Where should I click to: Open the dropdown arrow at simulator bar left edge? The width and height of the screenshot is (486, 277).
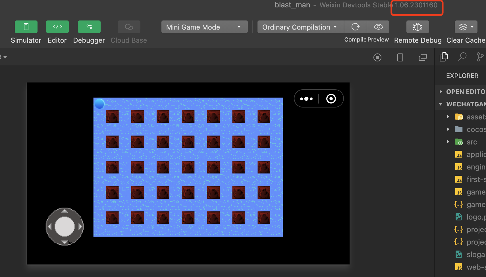point(5,57)
